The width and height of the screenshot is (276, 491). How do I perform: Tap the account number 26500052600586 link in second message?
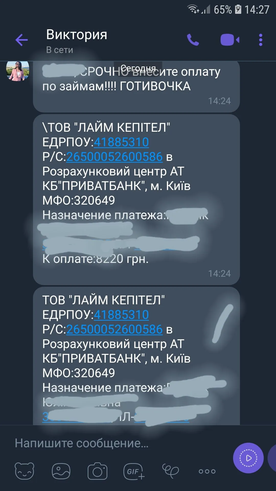(x=114, y=157)
